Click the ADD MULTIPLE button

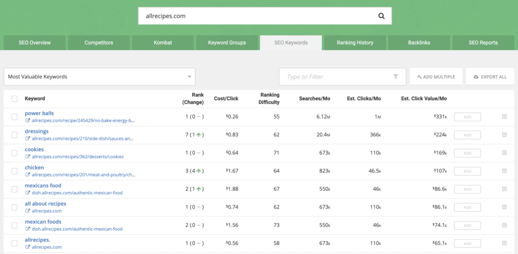point(436,77)
